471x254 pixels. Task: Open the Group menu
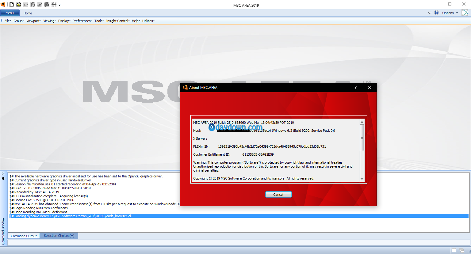pos(18,21)
